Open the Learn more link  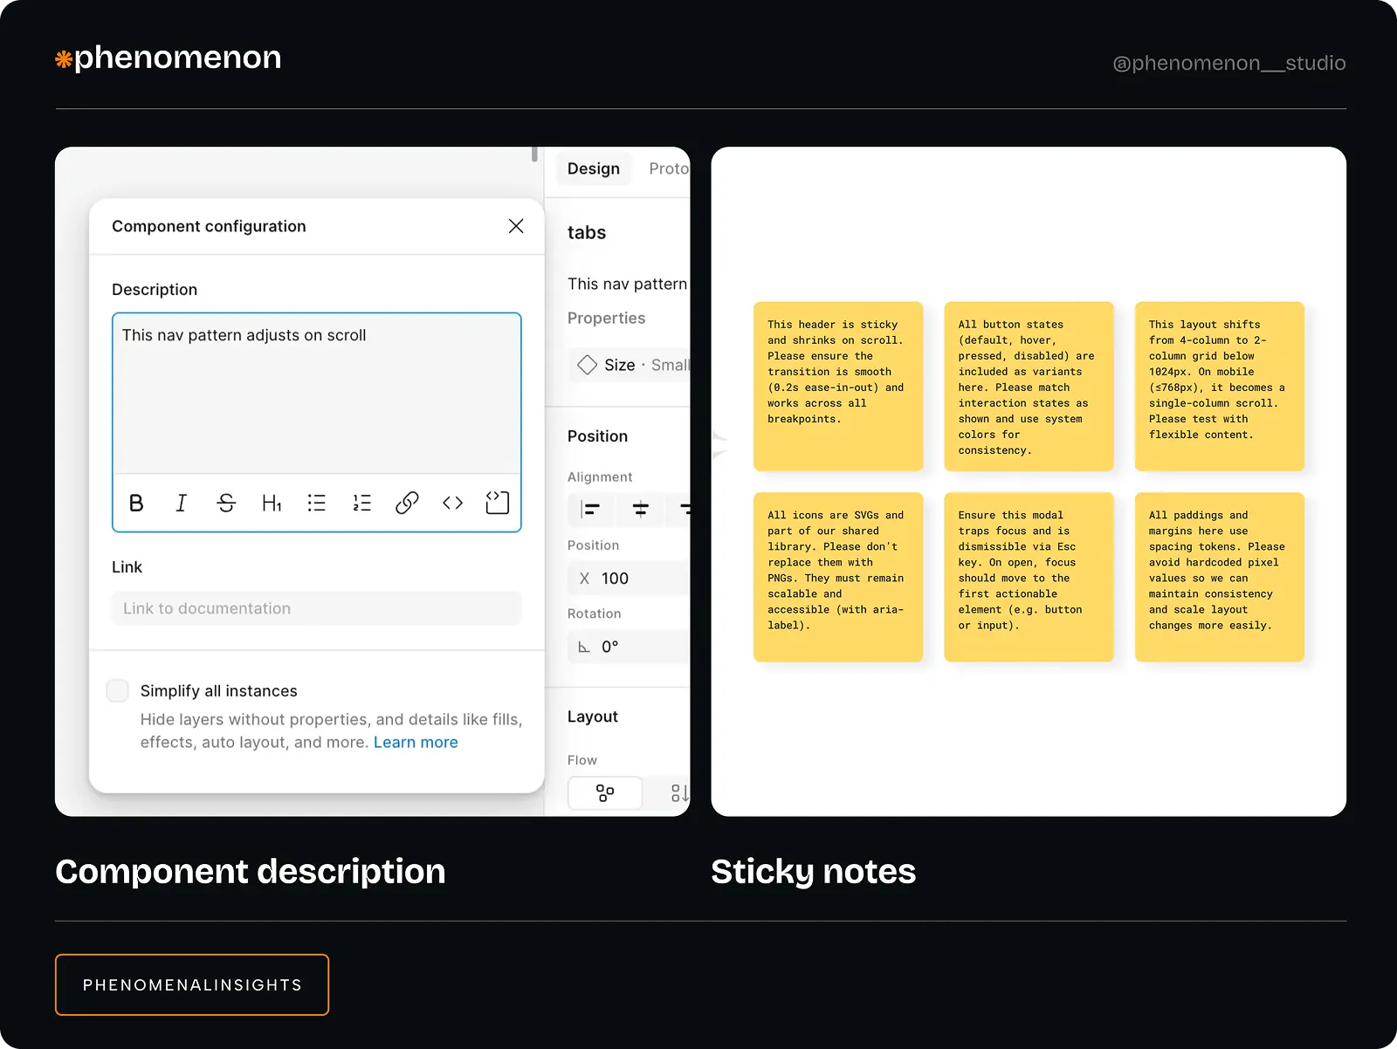pyautogui.click(x=416, y=742)
